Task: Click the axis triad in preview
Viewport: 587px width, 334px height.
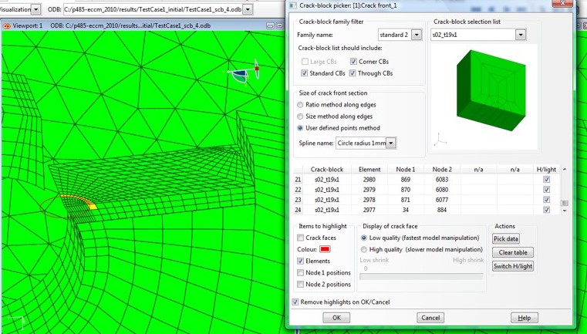Action: tap(439, 140)
